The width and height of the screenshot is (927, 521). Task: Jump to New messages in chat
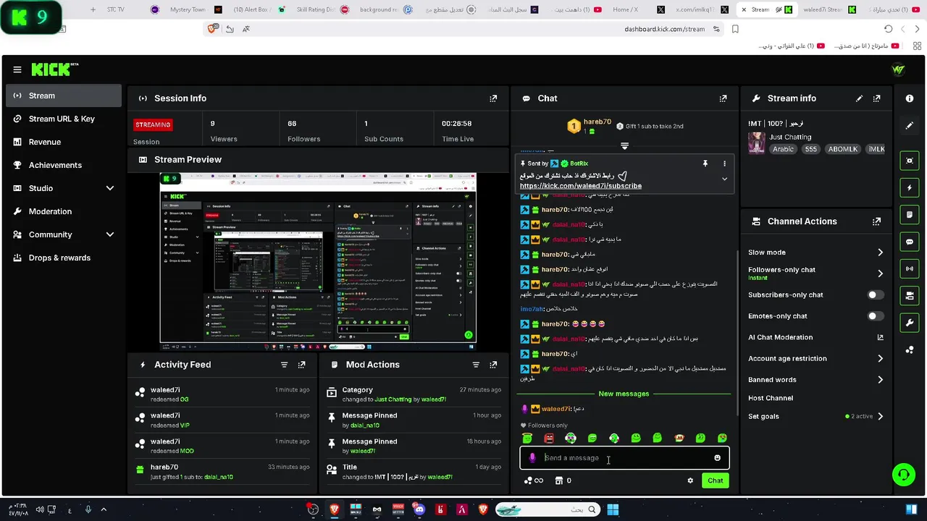(x=624, y=394)
